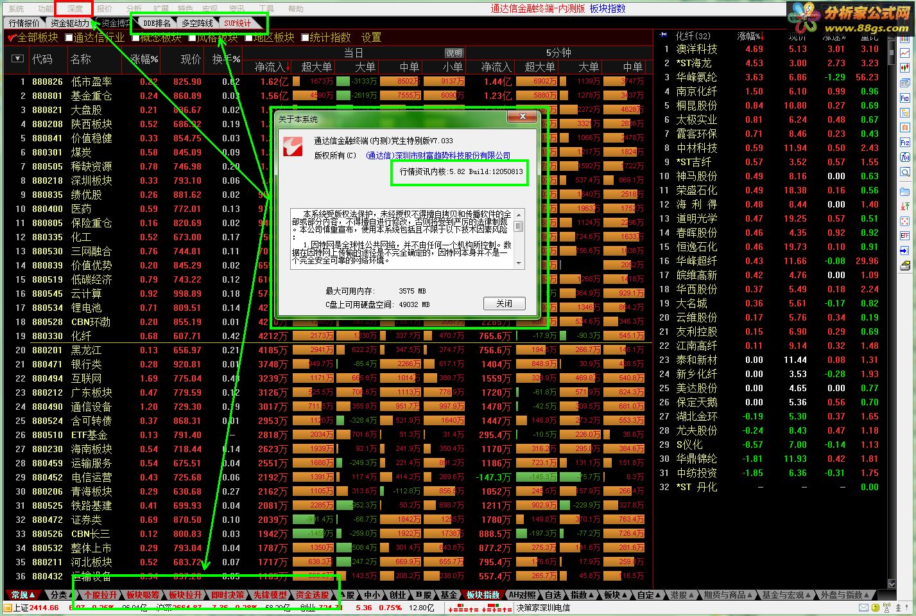
Task: Expand the 自定▲ bottom tab
Action: [649, 595]
